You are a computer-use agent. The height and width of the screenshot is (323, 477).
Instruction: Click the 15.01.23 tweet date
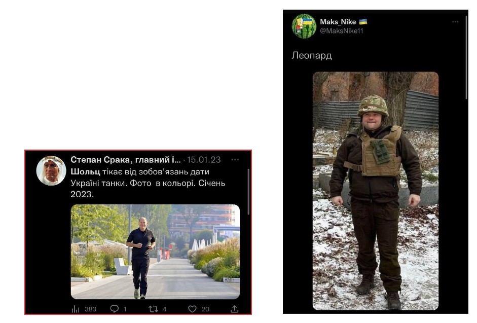pyautogui.click(x=203, y=160)
